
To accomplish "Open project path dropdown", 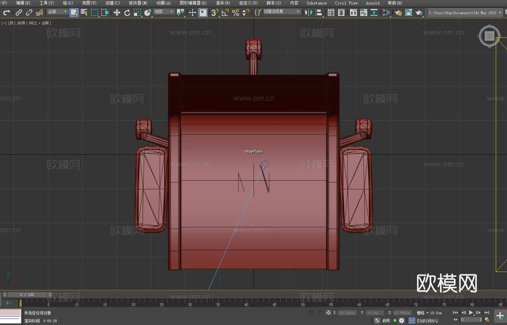I will tap(465, 13).
